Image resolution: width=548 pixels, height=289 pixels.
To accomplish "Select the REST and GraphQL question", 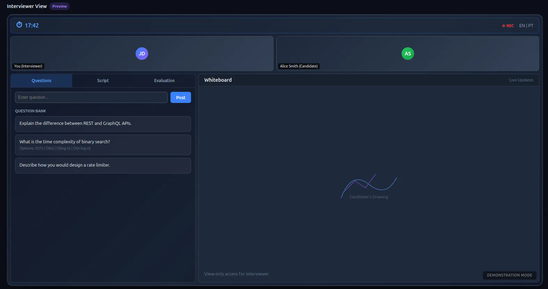I will pyautogui.click(x=103, y=124).
